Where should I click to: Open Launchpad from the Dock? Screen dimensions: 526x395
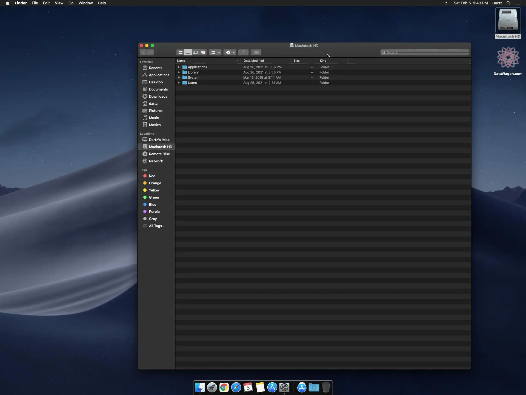tap(212, 387)
